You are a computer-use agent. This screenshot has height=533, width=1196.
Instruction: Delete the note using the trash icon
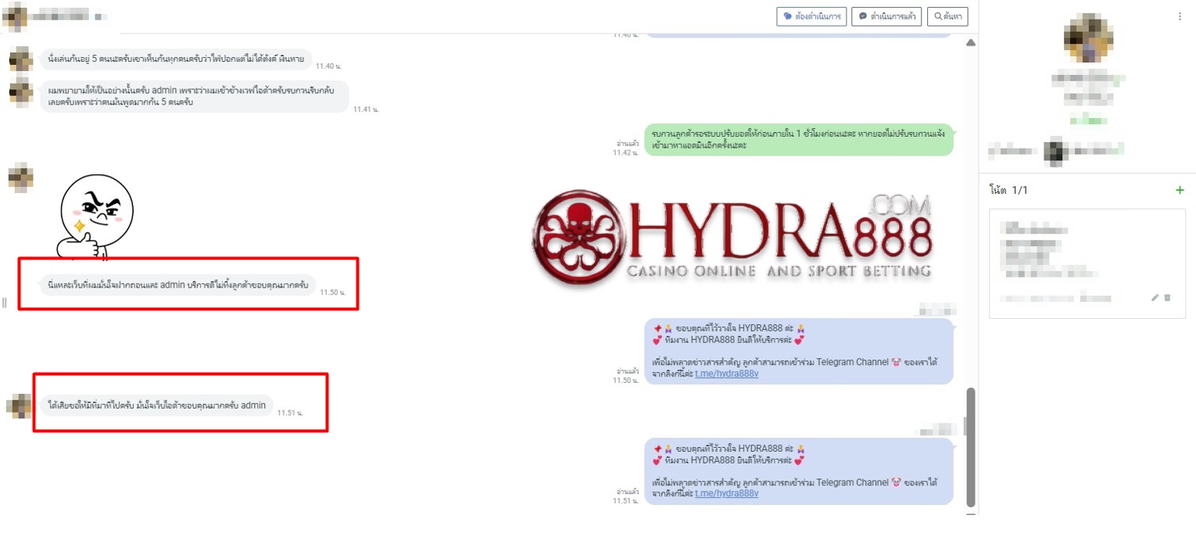[x=1167, y=298]
